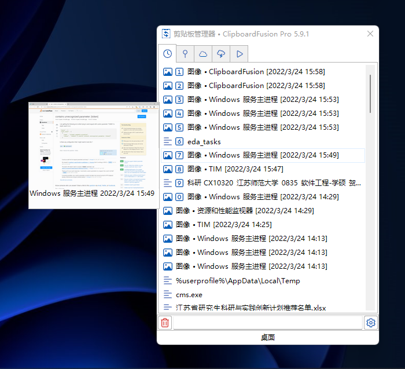Open the cloud synced items tab
405x369 pixels.
click(203, 54)
